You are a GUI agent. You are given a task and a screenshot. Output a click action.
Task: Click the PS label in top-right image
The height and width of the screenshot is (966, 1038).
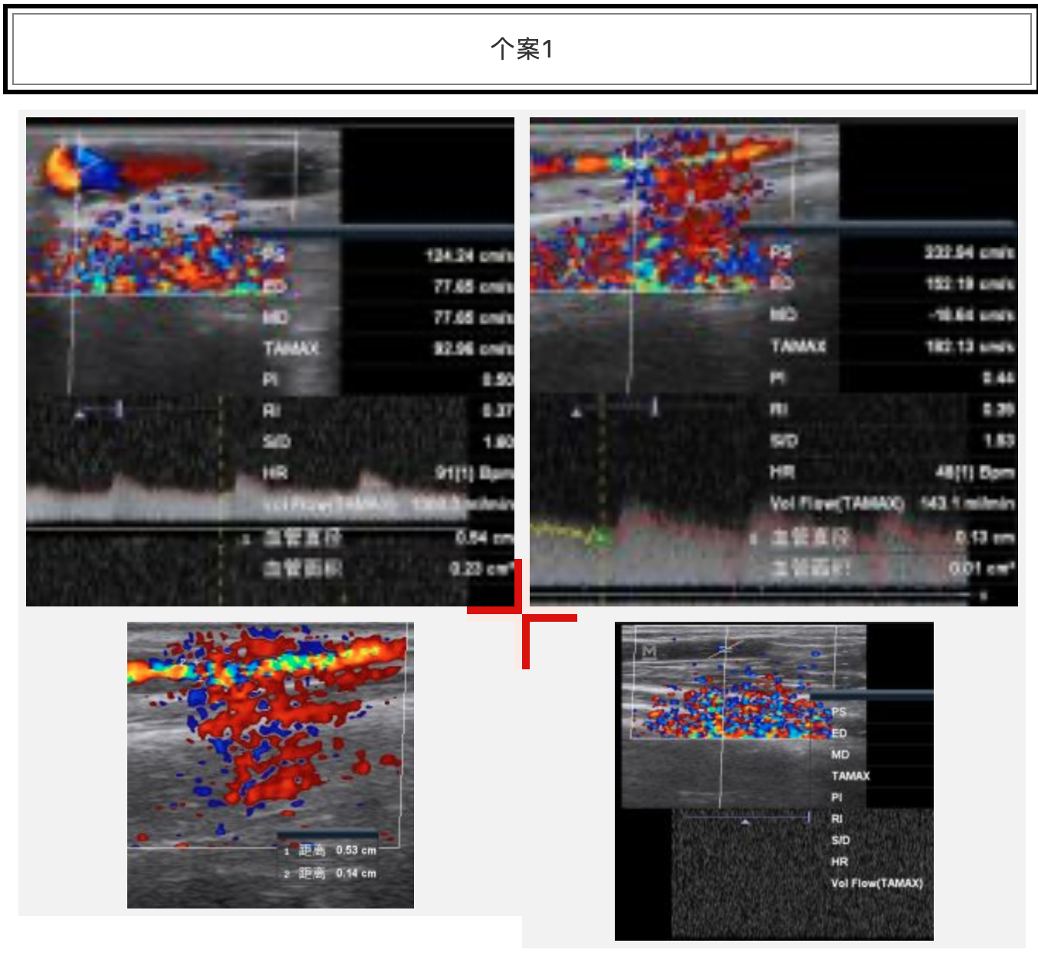(x=781, y=252)
